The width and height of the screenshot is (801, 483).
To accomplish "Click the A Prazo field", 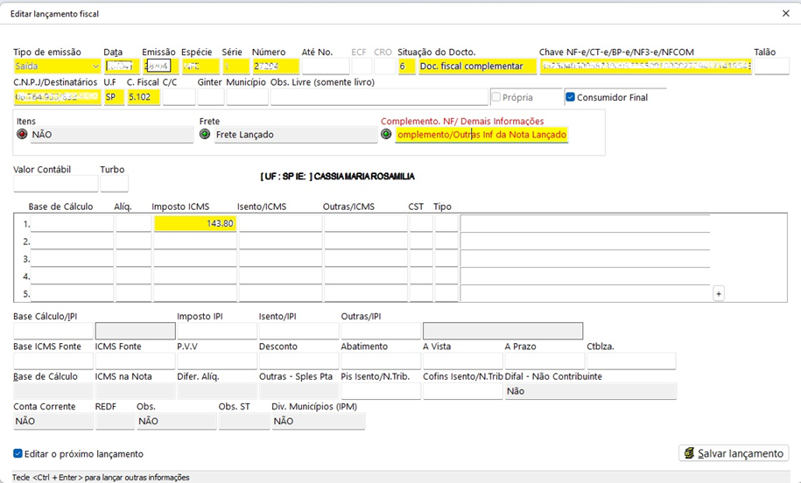I will point(545,361).
